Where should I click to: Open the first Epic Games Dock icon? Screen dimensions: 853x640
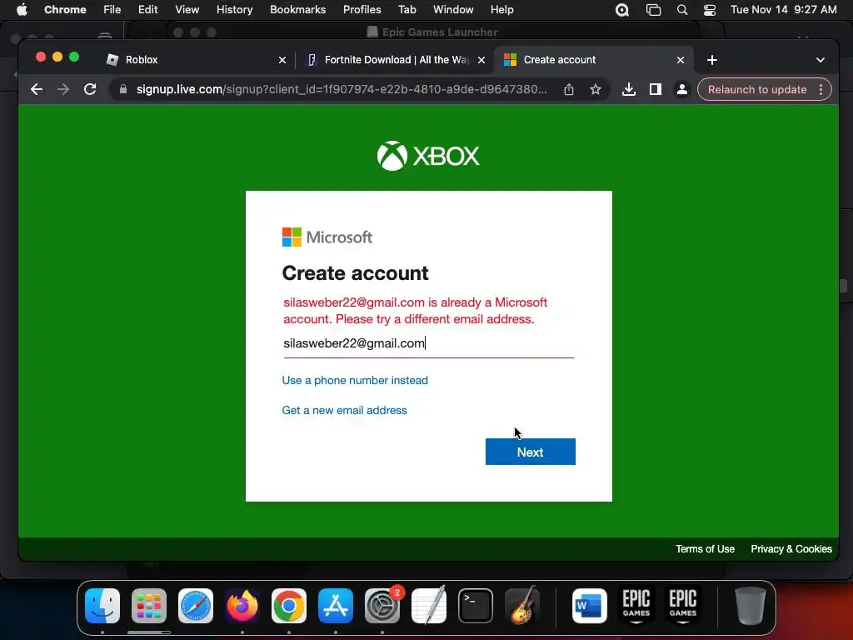coord(636,606)
